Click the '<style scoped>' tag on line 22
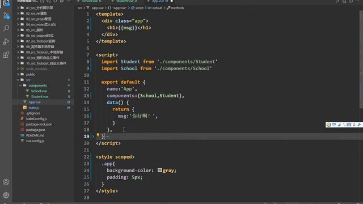The width and height of the screenshot is (363, 204). point(115,157)
